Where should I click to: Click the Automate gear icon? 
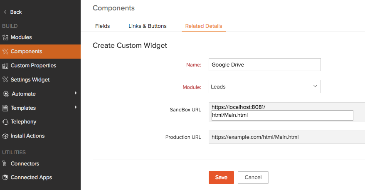click(x=5, y=94)
